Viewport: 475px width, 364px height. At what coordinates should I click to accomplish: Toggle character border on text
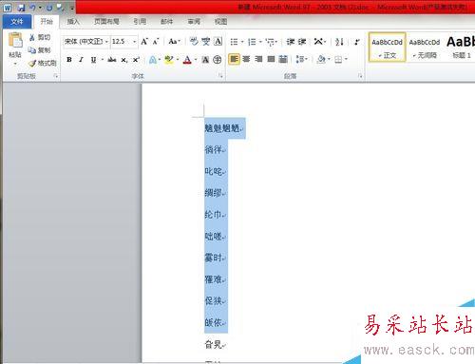[218, 42]
